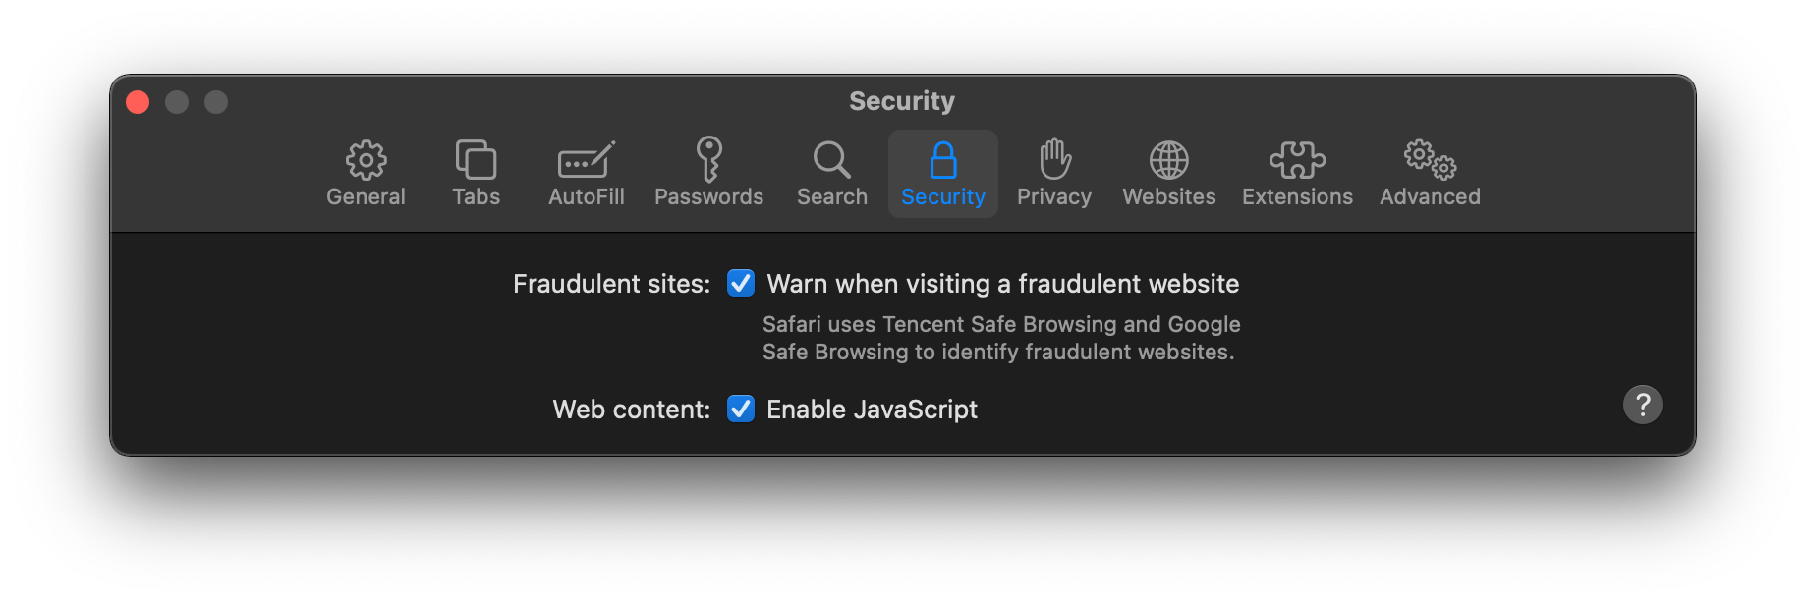The width and height of the screenshot is (1806, 601).
Task: Disable the fraudulent website warning checkbox
Action: pos(741,284)
